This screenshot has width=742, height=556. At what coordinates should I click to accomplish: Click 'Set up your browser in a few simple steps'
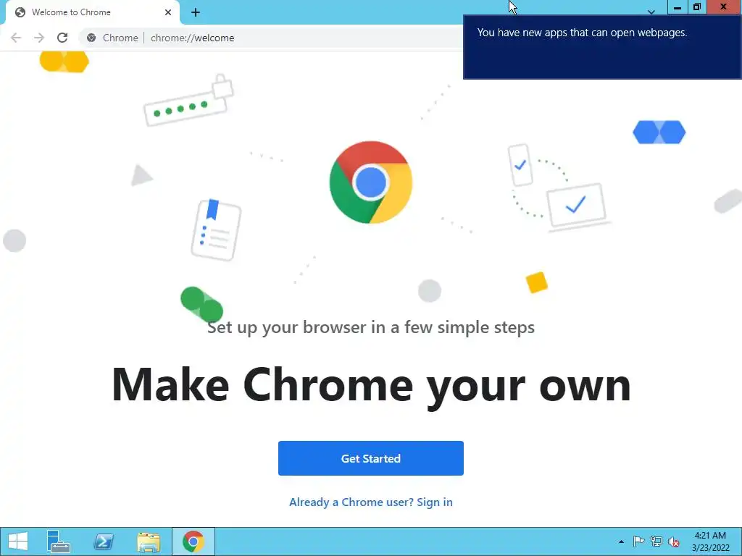[371, 327]
